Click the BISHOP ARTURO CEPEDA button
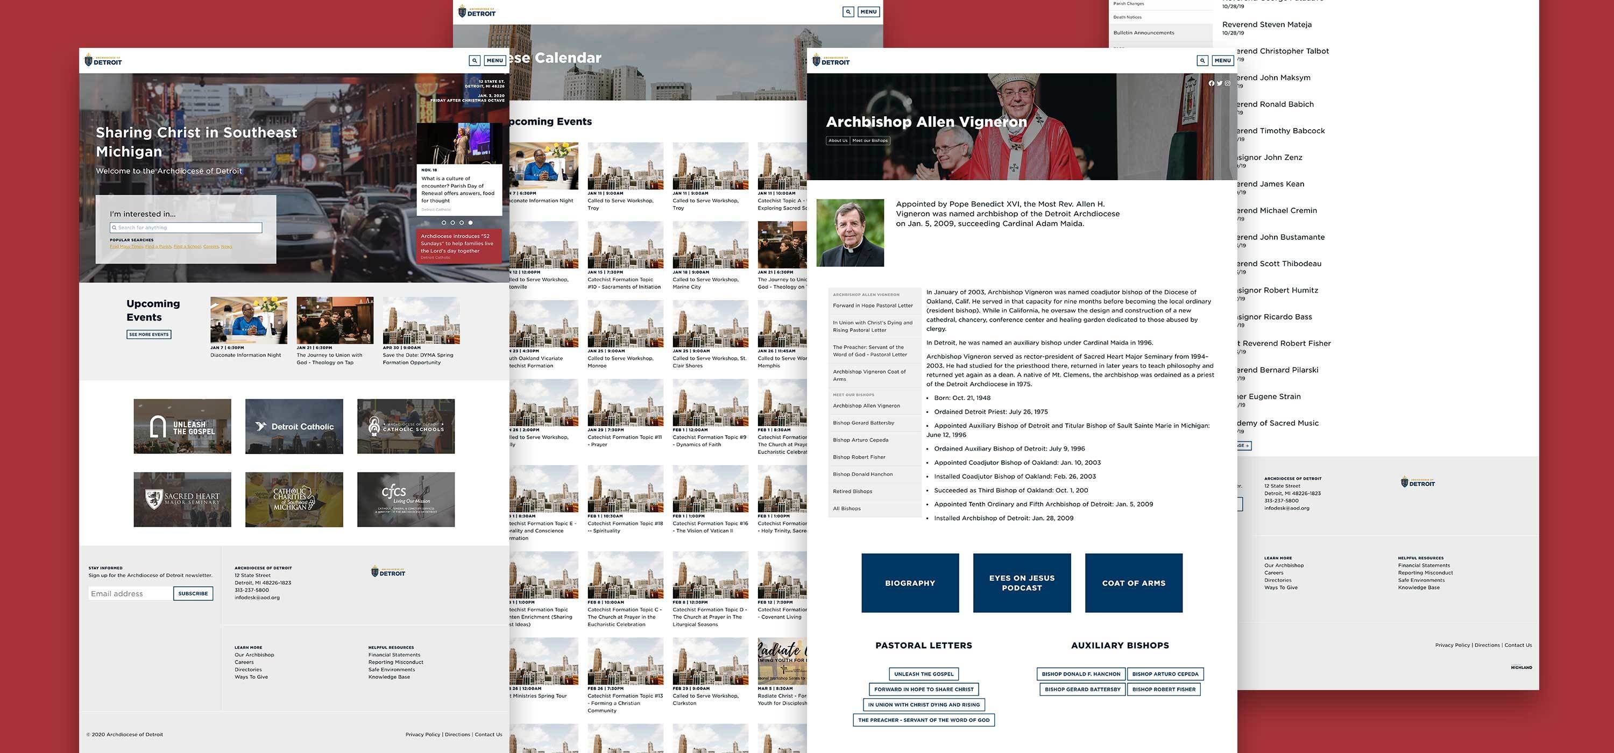 tap(1165, 674)
